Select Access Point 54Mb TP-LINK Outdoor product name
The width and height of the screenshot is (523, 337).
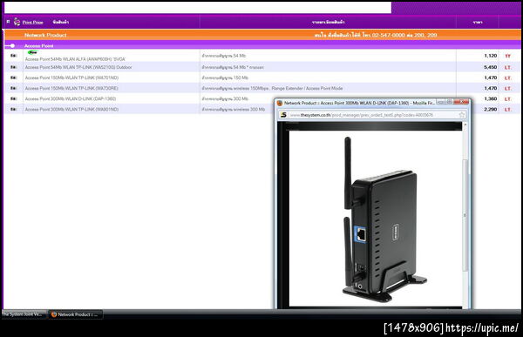click(78, 67)
